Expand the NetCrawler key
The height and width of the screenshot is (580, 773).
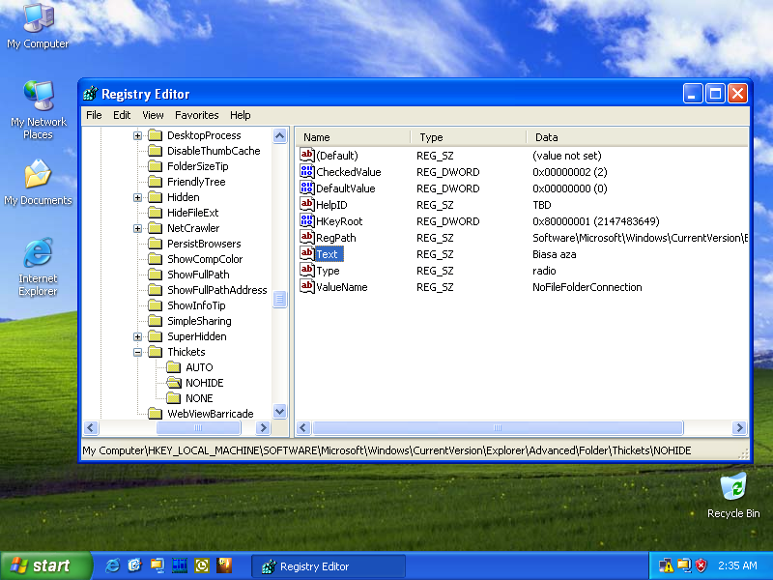[x=137, y=228]
